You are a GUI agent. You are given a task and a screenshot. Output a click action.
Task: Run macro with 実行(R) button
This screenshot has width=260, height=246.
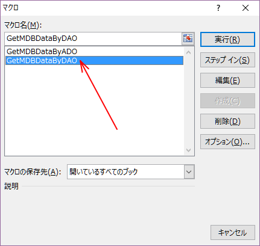pyautogui.click(x=227, y=40)
